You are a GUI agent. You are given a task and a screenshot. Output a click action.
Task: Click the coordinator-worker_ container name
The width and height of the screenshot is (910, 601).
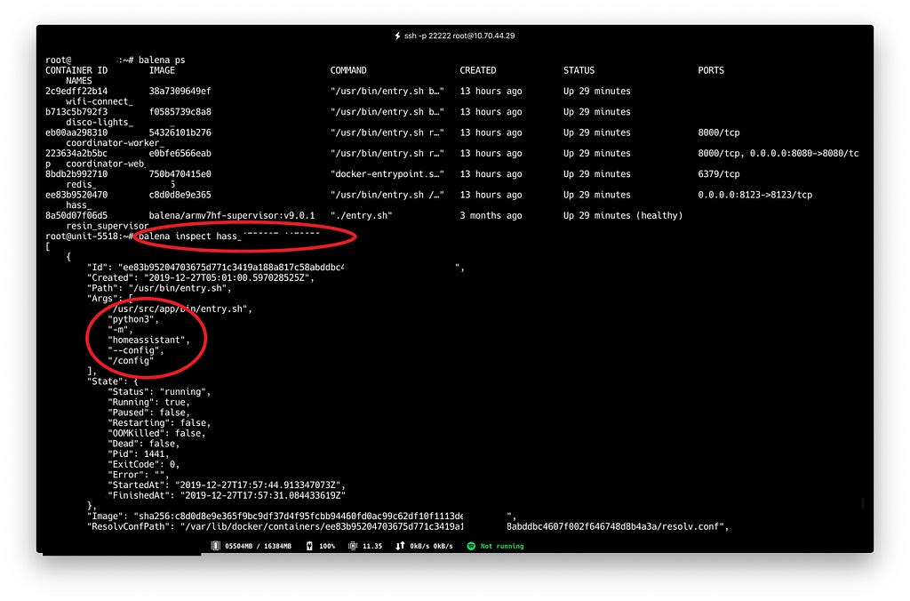click(115, 143)
